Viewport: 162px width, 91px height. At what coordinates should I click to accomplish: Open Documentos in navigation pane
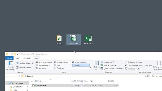point(18,87)
